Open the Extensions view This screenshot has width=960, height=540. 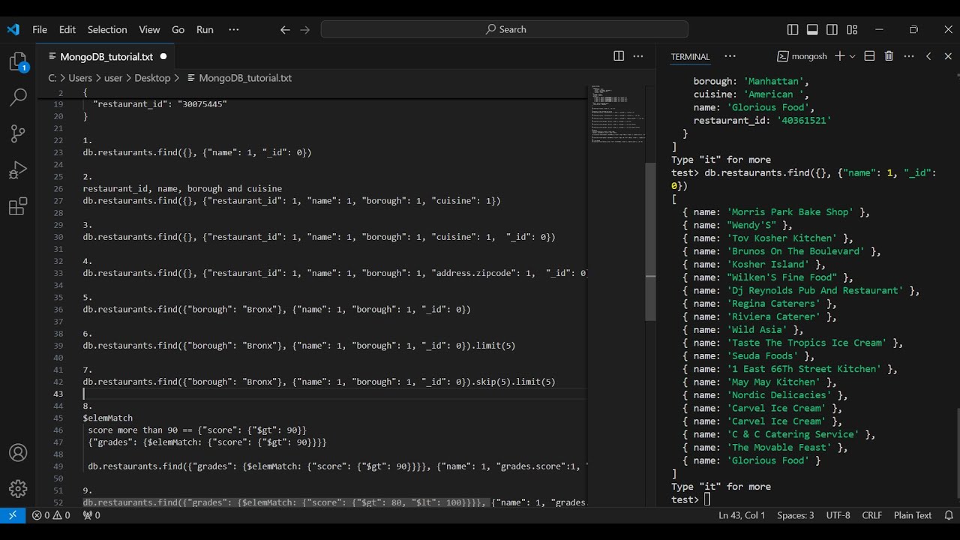18,207
